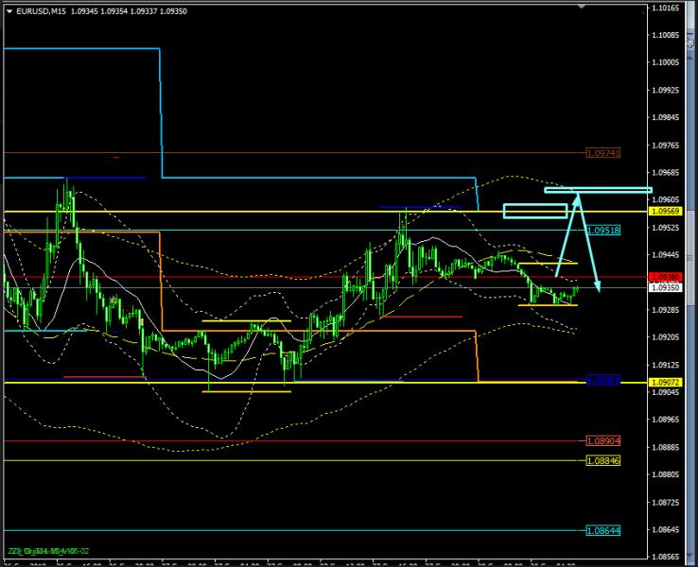Click the red 1.09380 price tag on axis
Screen dimensions: 698x567
(x=665, y=277)
